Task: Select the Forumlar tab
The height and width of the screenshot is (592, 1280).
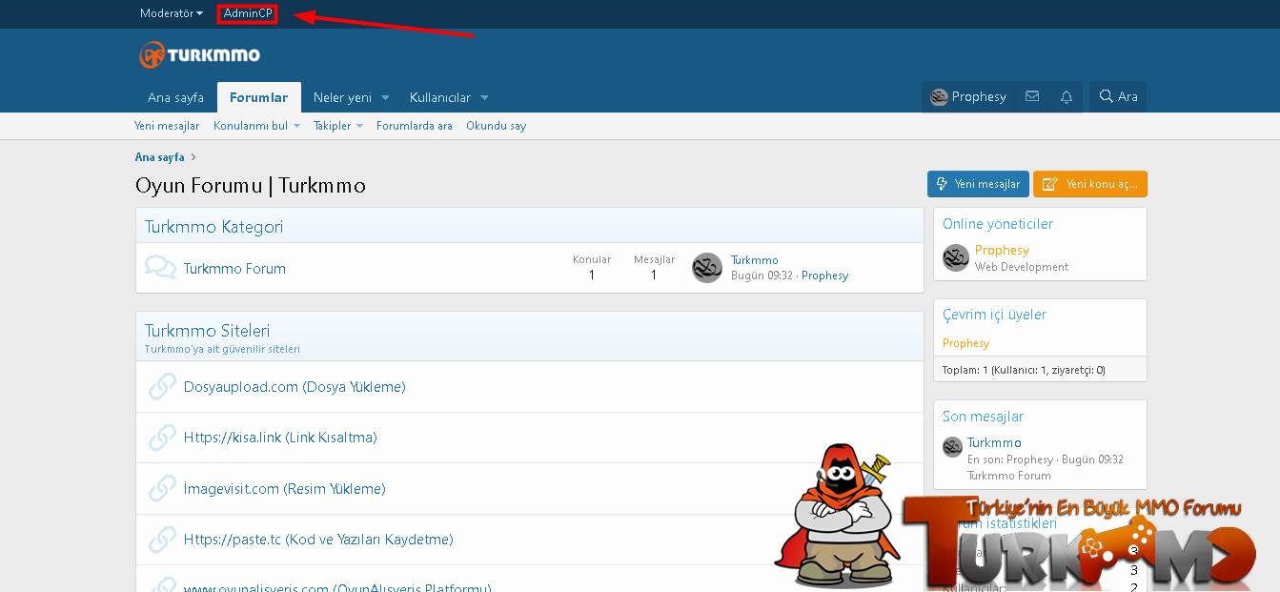Action: [x=258, y=97]
